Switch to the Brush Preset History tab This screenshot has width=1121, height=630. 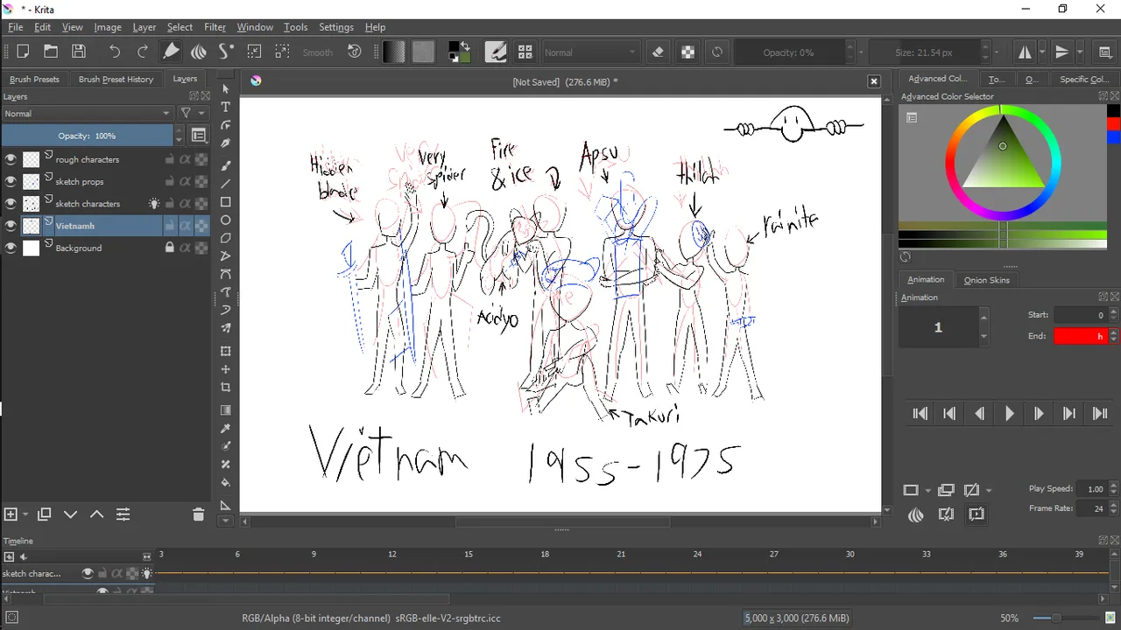click(x=116, y=79)
